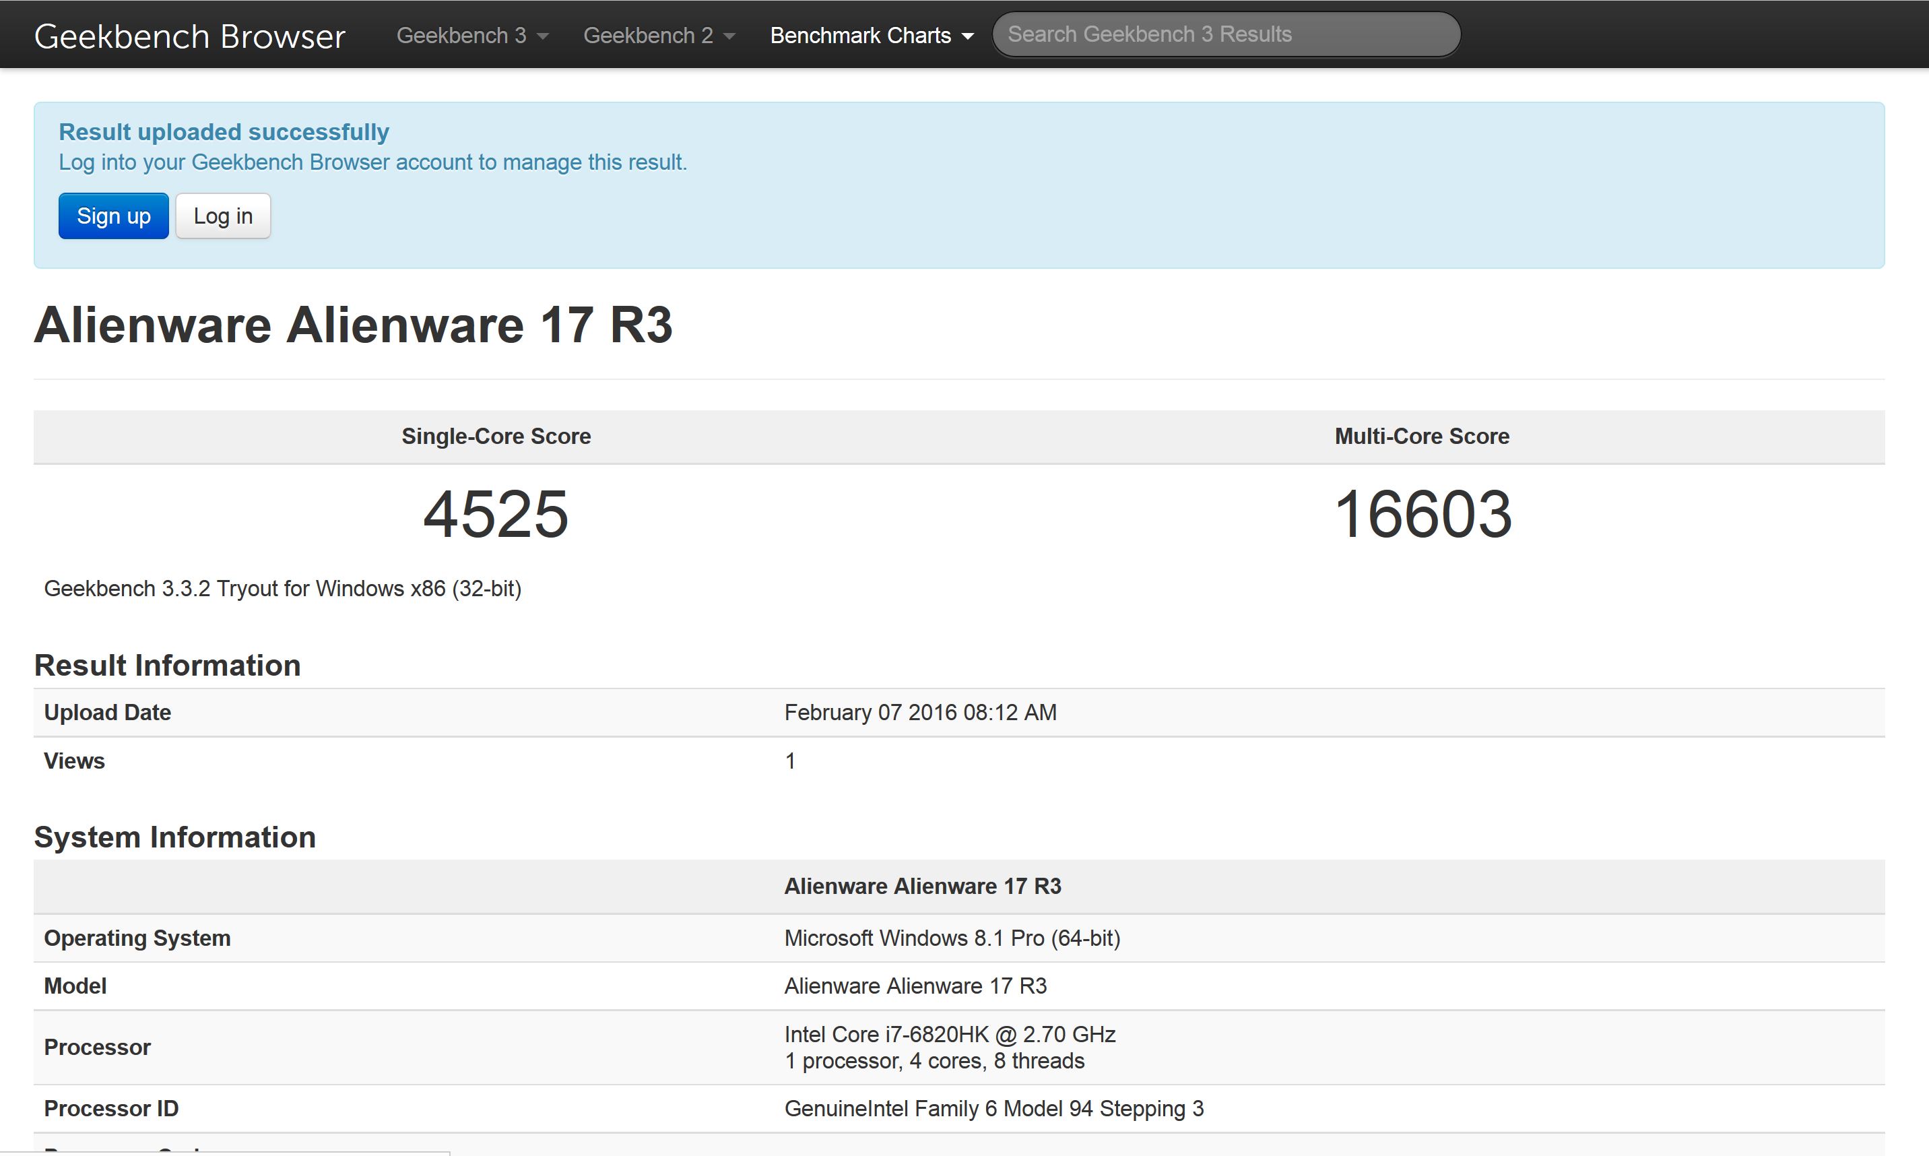Viewport: 1929px width, 1156px height.
Task: Select the Operating System row label
Action: point(137,938)
